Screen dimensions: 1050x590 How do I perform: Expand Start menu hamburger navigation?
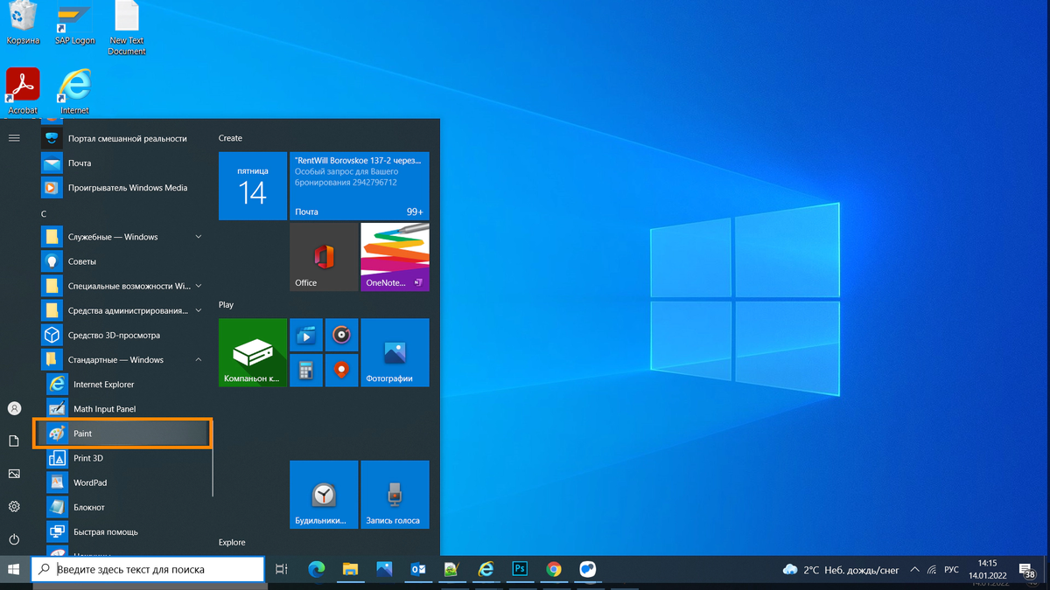(14, 138)
